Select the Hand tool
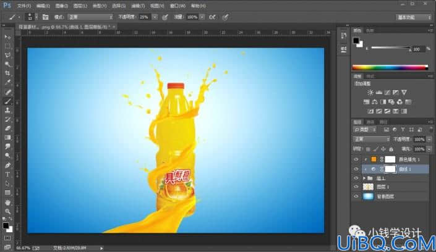This screenshot has width=436, height=252. pyautogui.click(x=7, y=203)
